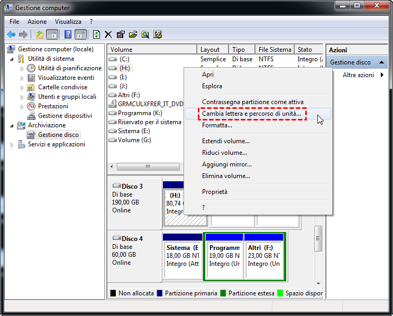Screen dimensions: 393x316
Task: Open the ? help menu in menu bar
Action: (x=91, y=22)
